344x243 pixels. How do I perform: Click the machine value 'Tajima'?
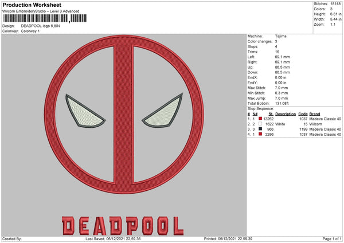pyautogui.click(x=280, y=36)
